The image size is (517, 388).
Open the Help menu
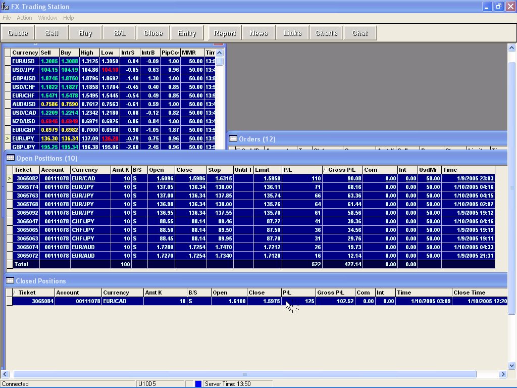pyautogui.click(x=68, y=18)
